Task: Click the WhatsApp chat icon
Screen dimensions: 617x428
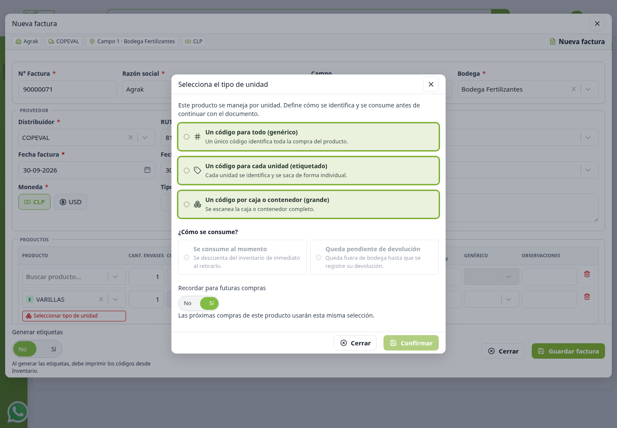Action: (x=18, y=412)
